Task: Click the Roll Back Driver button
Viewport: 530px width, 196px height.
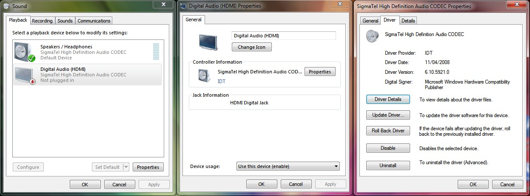Action: click(x=388, y=131)
